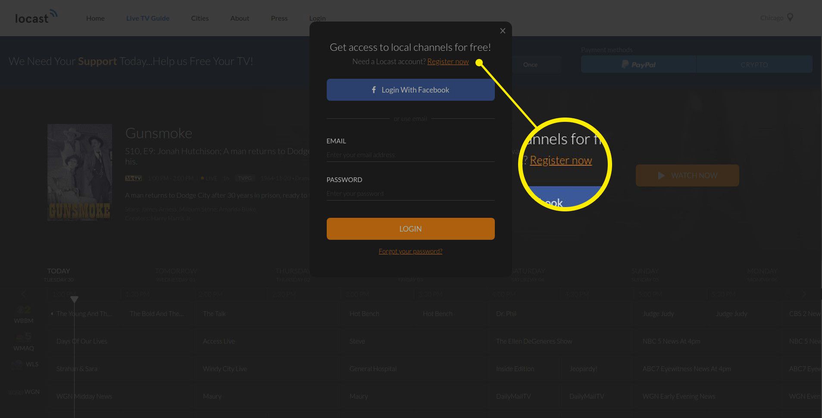Open the Press page
The height and width of the screenshot is (418, 822).
pyautogui.click(x=279, y=18)
